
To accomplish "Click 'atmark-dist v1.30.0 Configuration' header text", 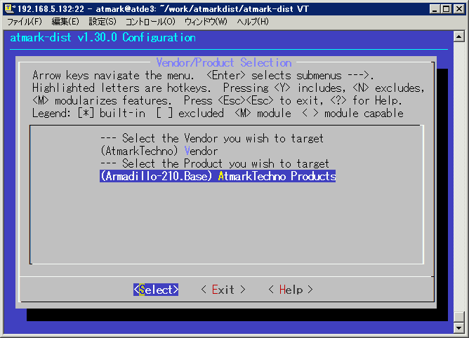I will click(103, 38).
